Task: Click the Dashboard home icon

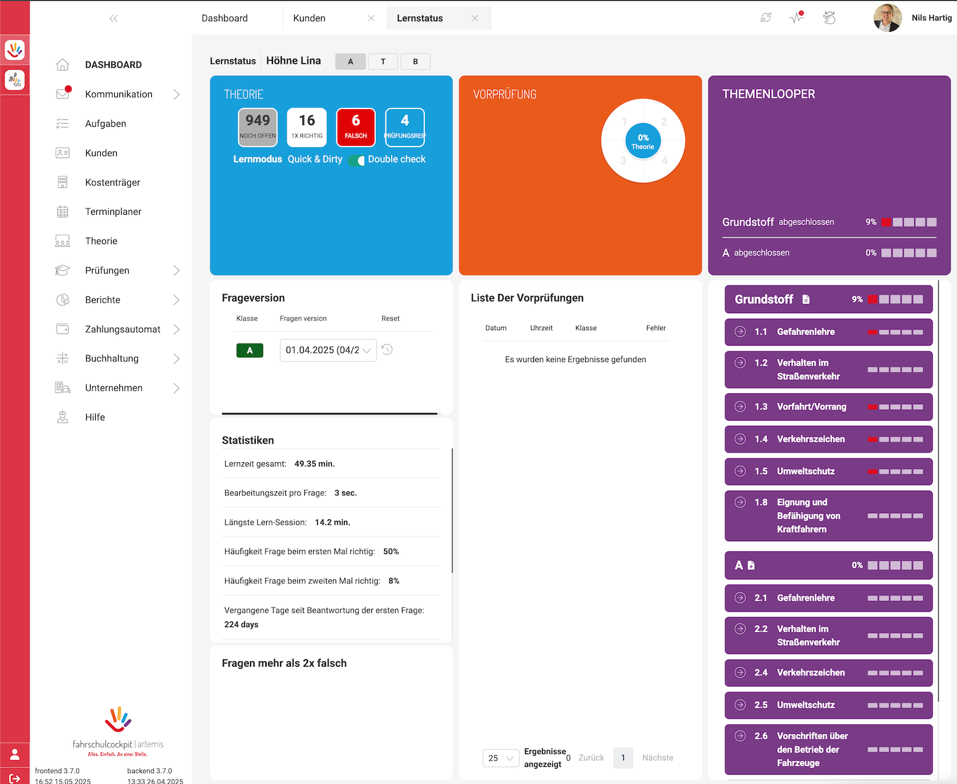Action: pos(63,64)
